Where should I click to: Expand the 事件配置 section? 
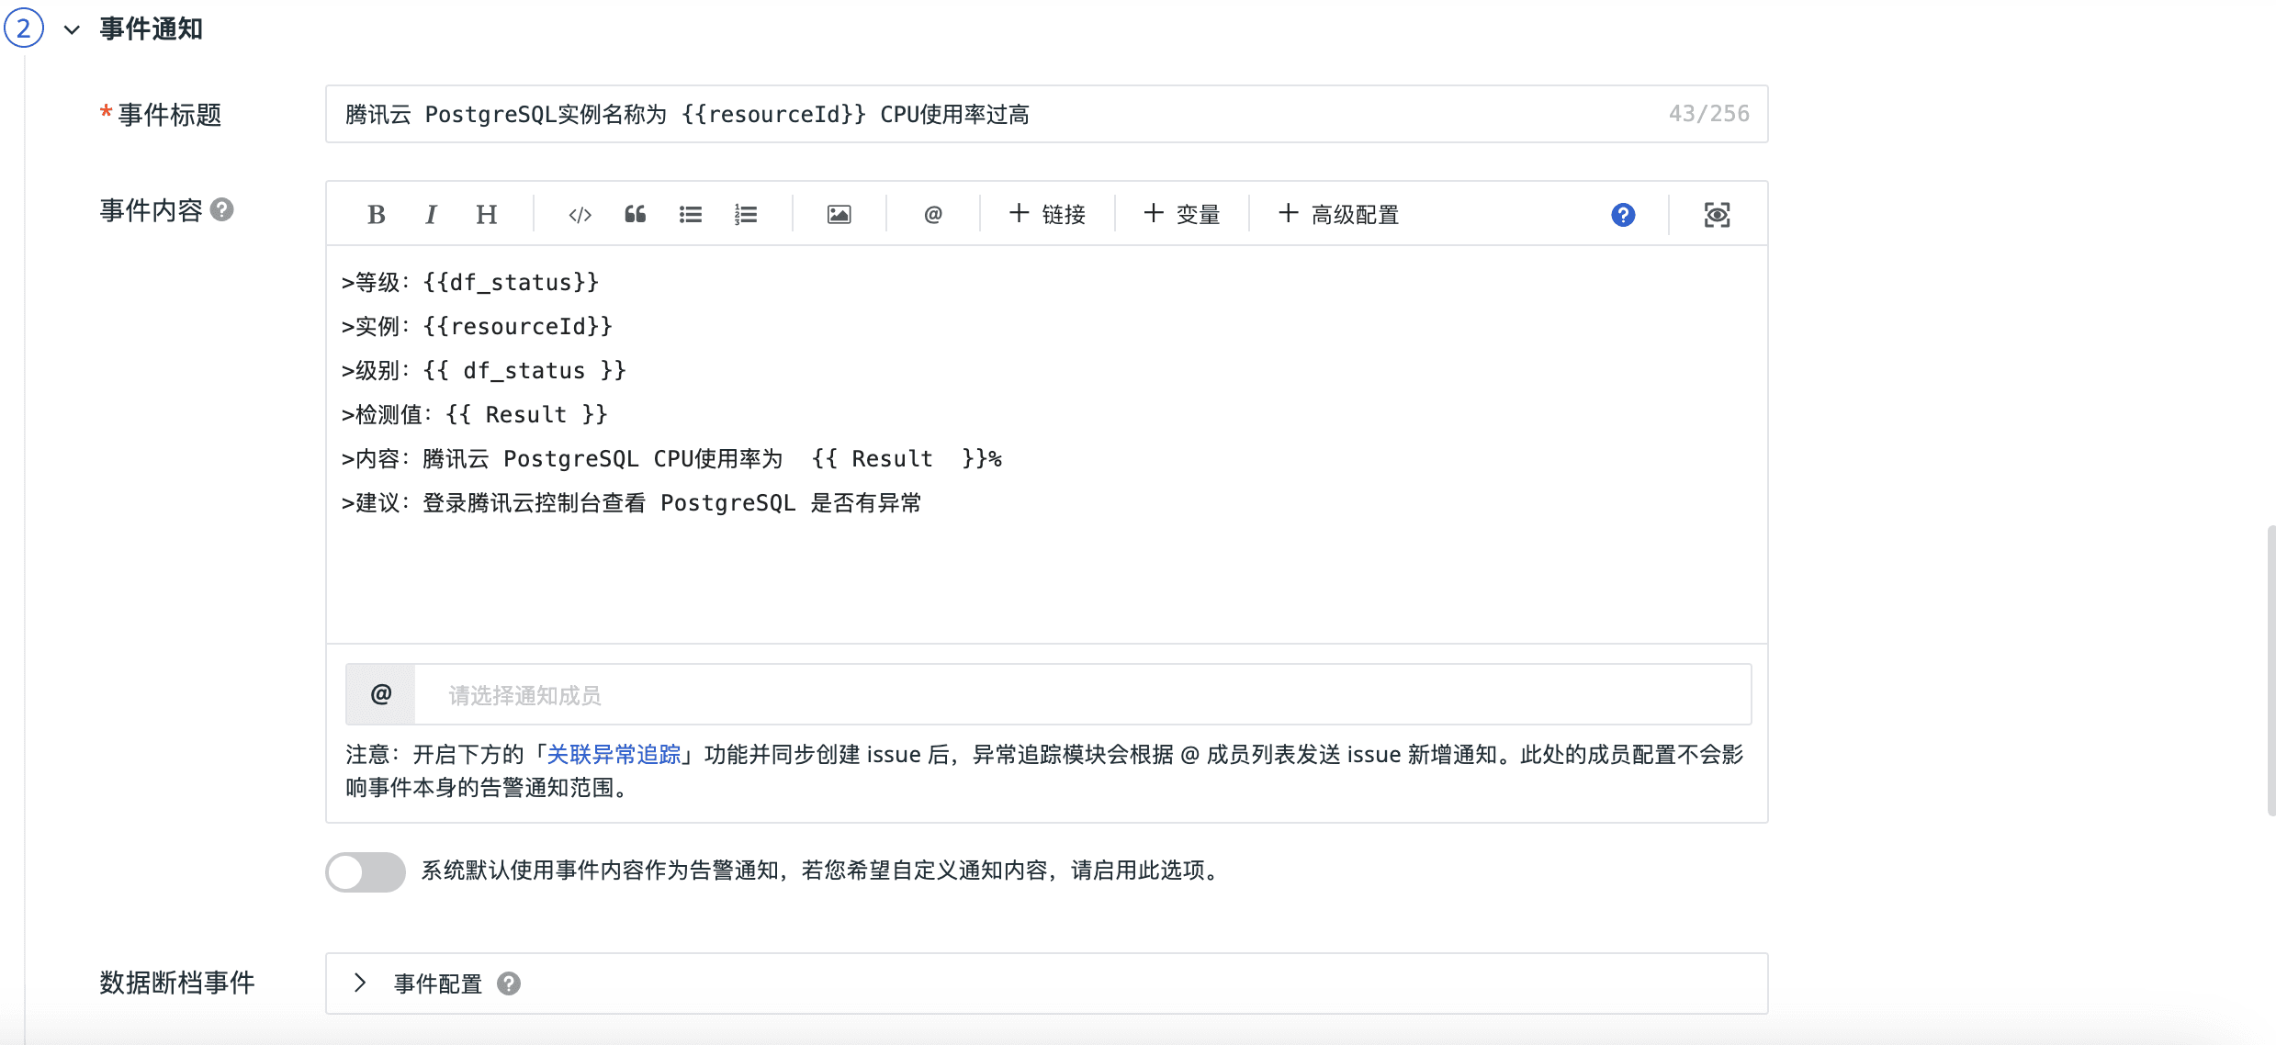[360, 983]
